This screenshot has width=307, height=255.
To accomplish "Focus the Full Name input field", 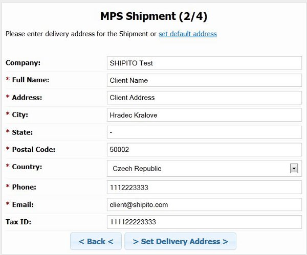I will [x=204, y=80].
